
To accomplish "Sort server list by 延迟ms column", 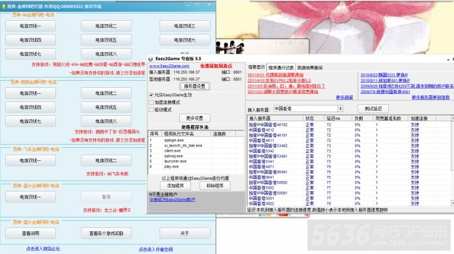I will [338, 118].
